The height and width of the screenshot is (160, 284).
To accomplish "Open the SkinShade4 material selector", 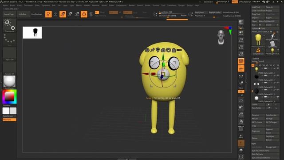I will [9, 82].
